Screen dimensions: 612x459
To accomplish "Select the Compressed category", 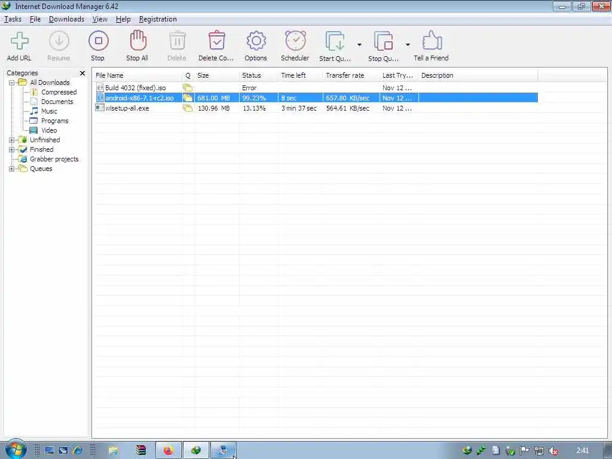I will click(x=59, y=92).
